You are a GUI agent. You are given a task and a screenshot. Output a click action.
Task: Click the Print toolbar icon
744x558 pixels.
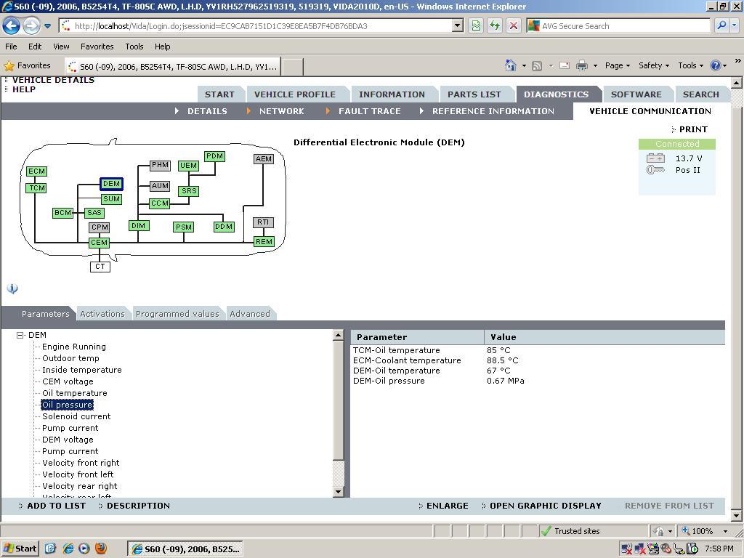coord(582,65)
